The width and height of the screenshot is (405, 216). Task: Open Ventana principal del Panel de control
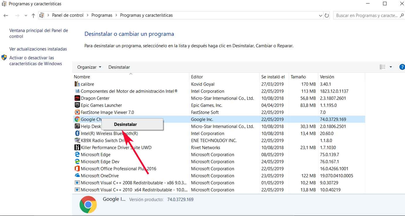[39, 33]
